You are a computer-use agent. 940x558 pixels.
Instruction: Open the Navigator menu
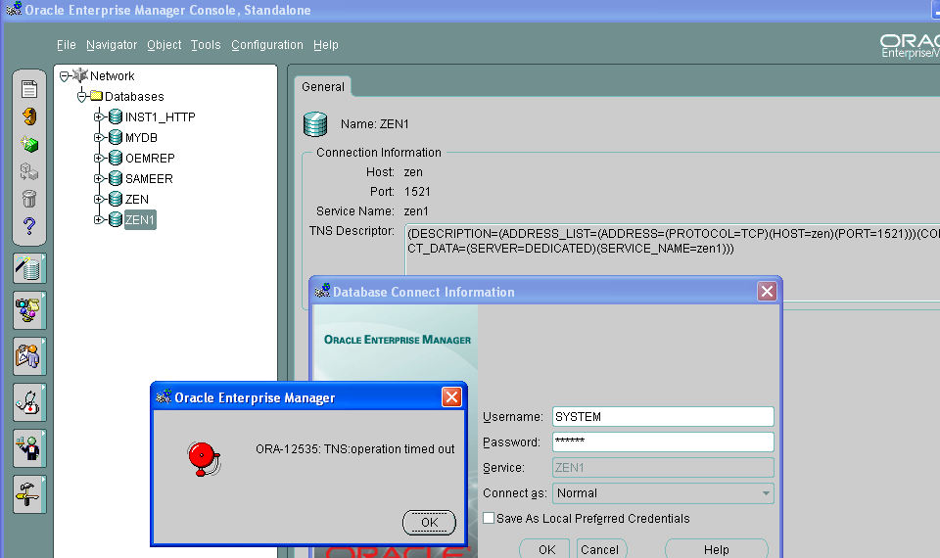112,45
